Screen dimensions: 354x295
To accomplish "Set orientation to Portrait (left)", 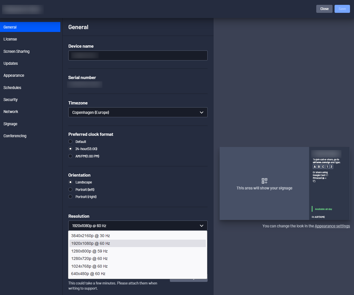I will [71, 189].
